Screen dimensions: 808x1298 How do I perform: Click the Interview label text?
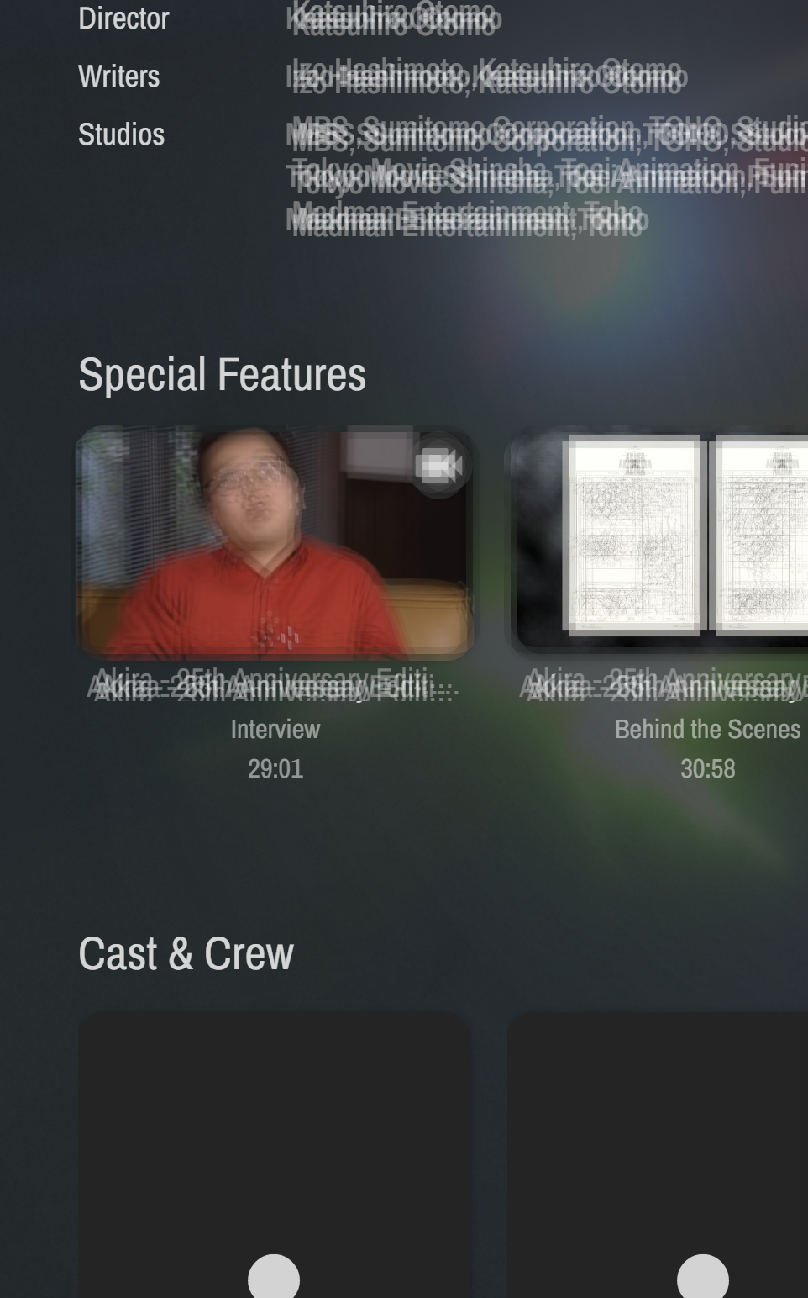(x=275, y=729)
